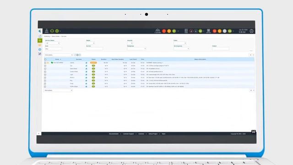Click the green hosts-up counter
The height and width of the screenshot is (165, 293).
coord(201,31)
